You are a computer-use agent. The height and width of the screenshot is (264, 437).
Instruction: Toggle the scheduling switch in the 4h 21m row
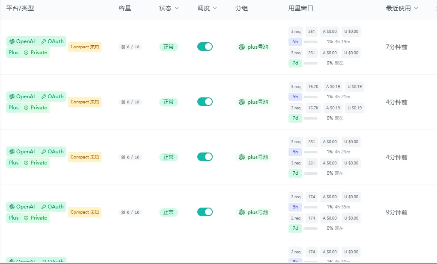(205, 102)
